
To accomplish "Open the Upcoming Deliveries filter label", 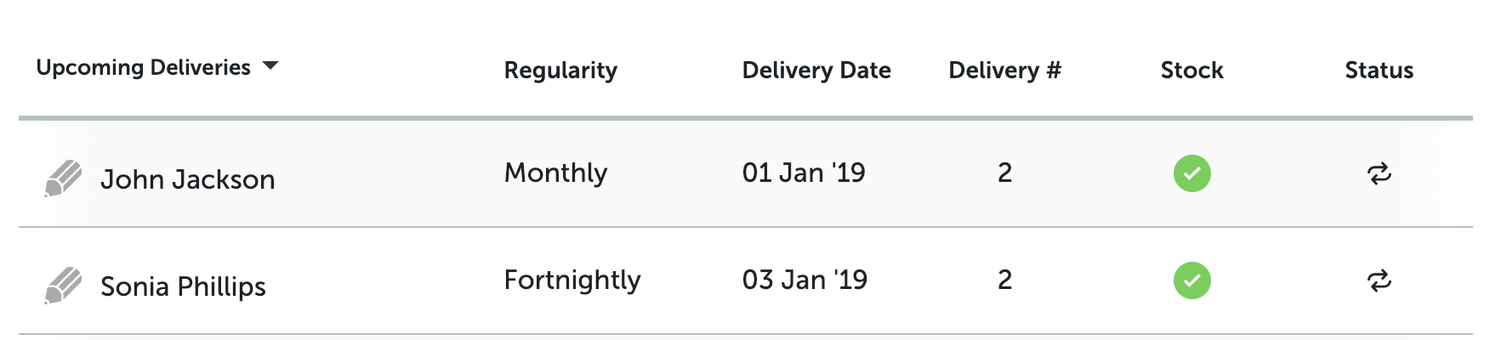I will 143,67.
